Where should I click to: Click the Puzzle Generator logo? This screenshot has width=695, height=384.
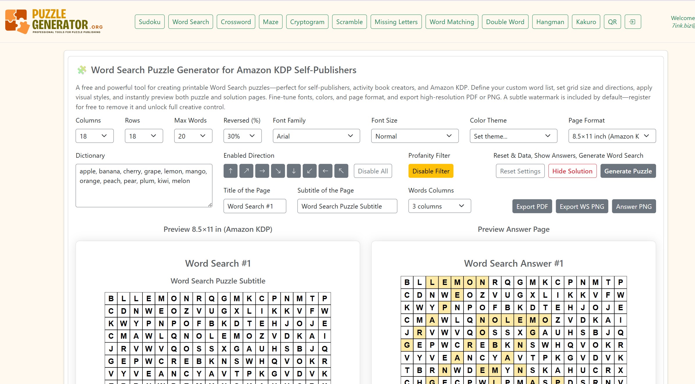54,22
